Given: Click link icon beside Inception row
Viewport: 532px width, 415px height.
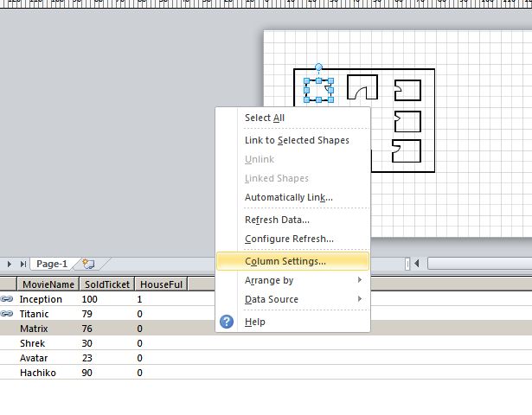Looking at the screenshot, I should (x=7, y=299).
